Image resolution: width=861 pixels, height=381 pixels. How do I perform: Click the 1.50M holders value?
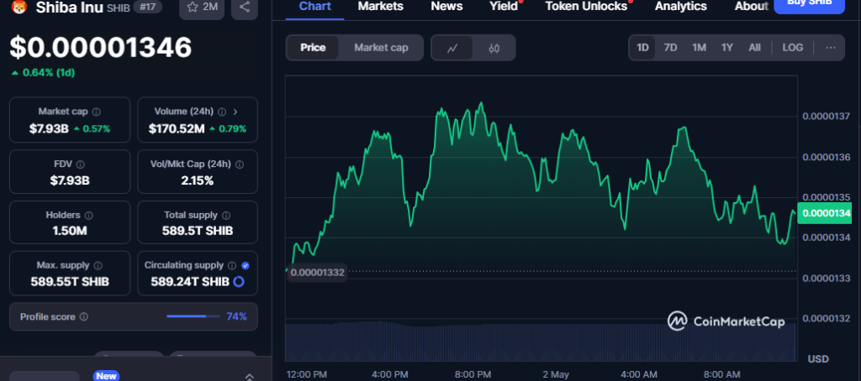coord(70,231)
